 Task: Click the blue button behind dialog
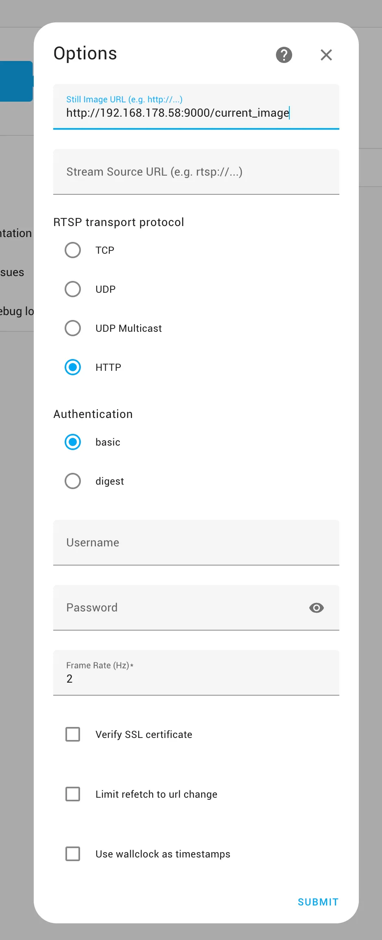16,81
